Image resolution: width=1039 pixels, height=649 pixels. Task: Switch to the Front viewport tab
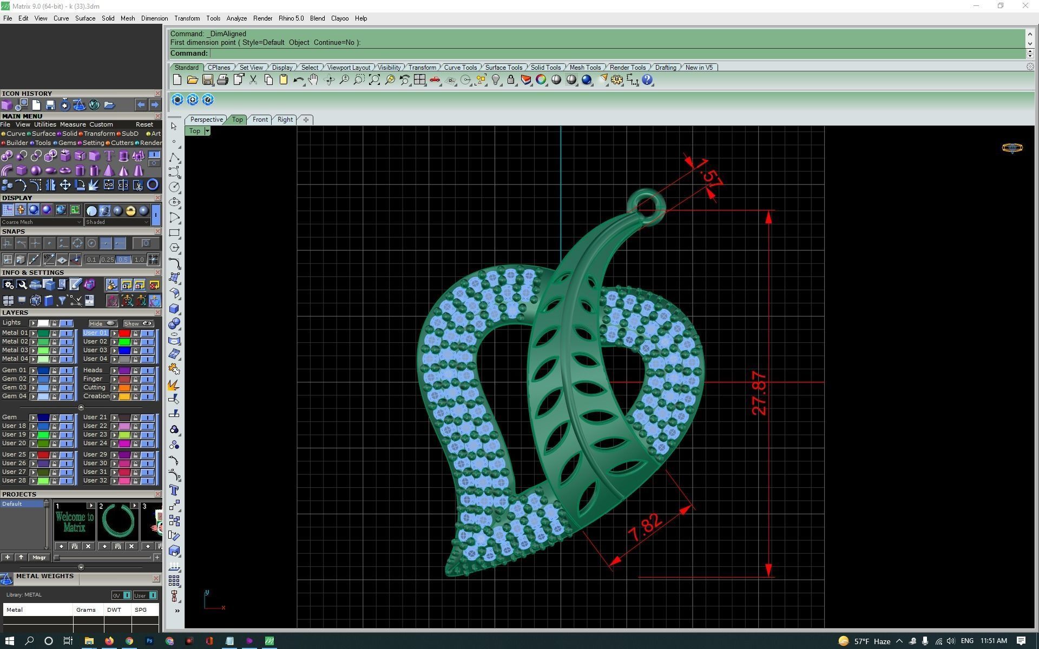[260, 120]
